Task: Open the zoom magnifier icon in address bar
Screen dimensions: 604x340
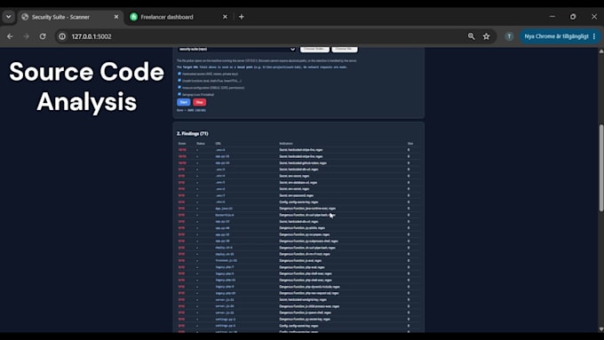Action: click(x=471, y=36)
